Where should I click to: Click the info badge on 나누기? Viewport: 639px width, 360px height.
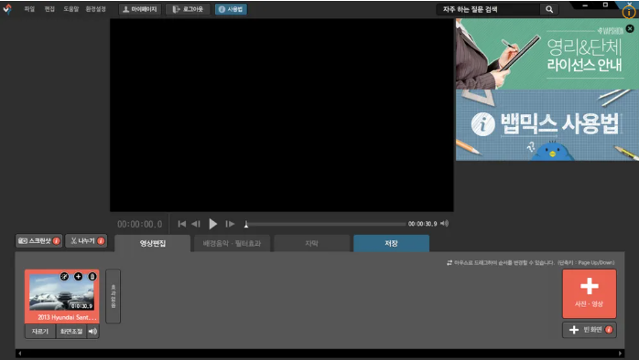point(101,241)
